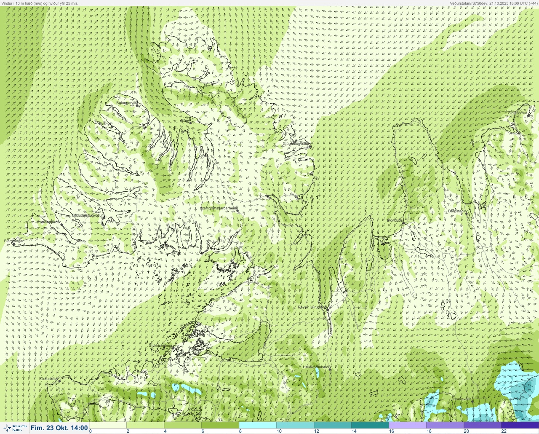The width and height of the screenshot is (539, 434).
Task: Click the Stykkishólmur station label
Action: click(161, 346)
